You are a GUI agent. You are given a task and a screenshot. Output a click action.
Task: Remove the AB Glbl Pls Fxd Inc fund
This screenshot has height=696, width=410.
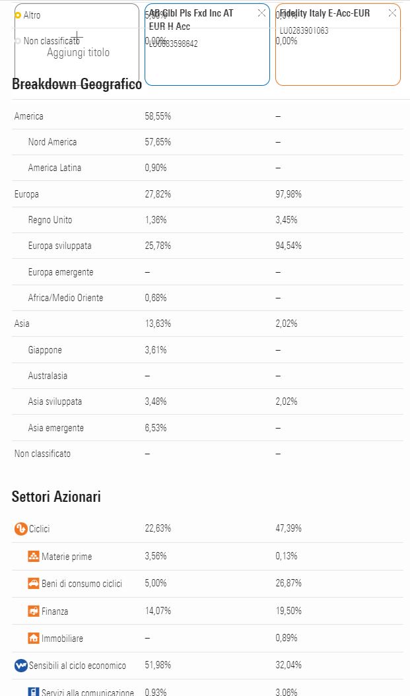tap(261, 13)
